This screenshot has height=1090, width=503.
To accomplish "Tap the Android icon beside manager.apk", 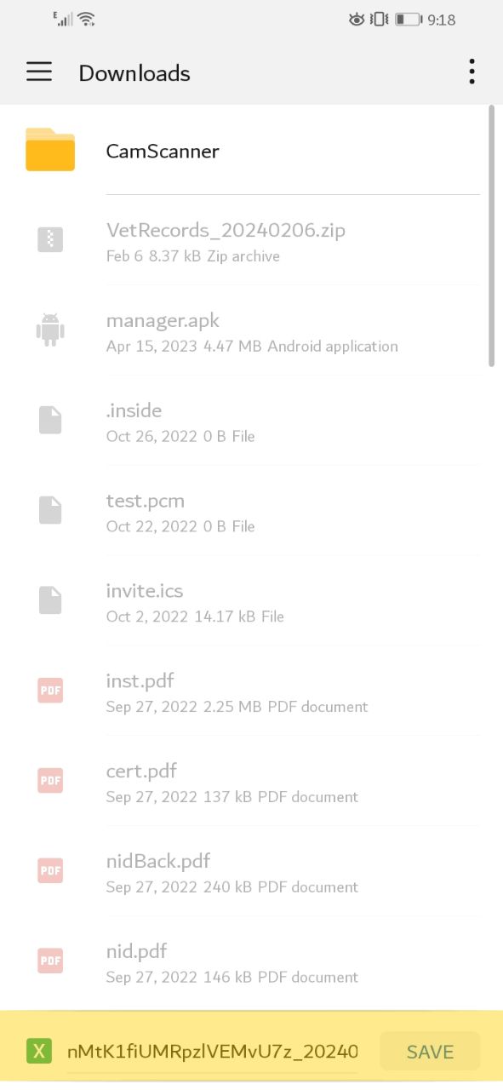I will (50, 330).
